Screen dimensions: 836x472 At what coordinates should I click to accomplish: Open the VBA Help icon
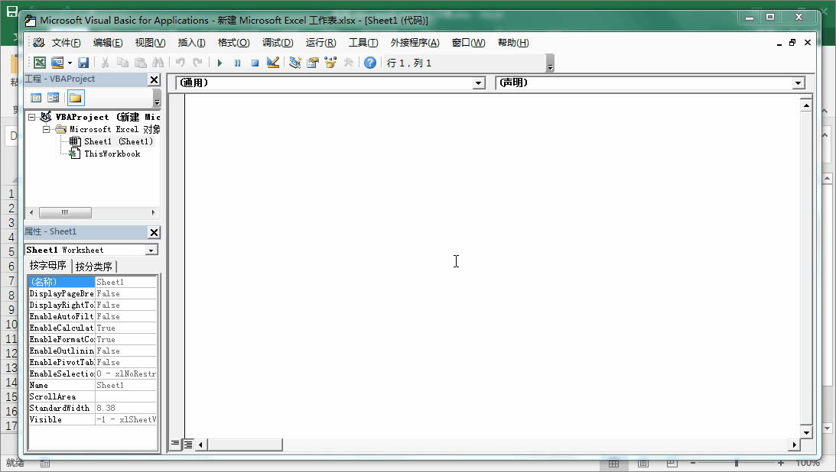[369, 62]
